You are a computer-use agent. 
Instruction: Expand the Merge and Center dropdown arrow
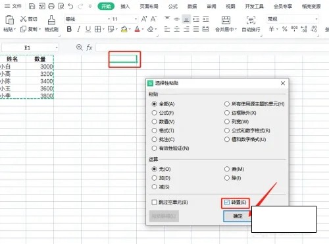click(236, 29)
